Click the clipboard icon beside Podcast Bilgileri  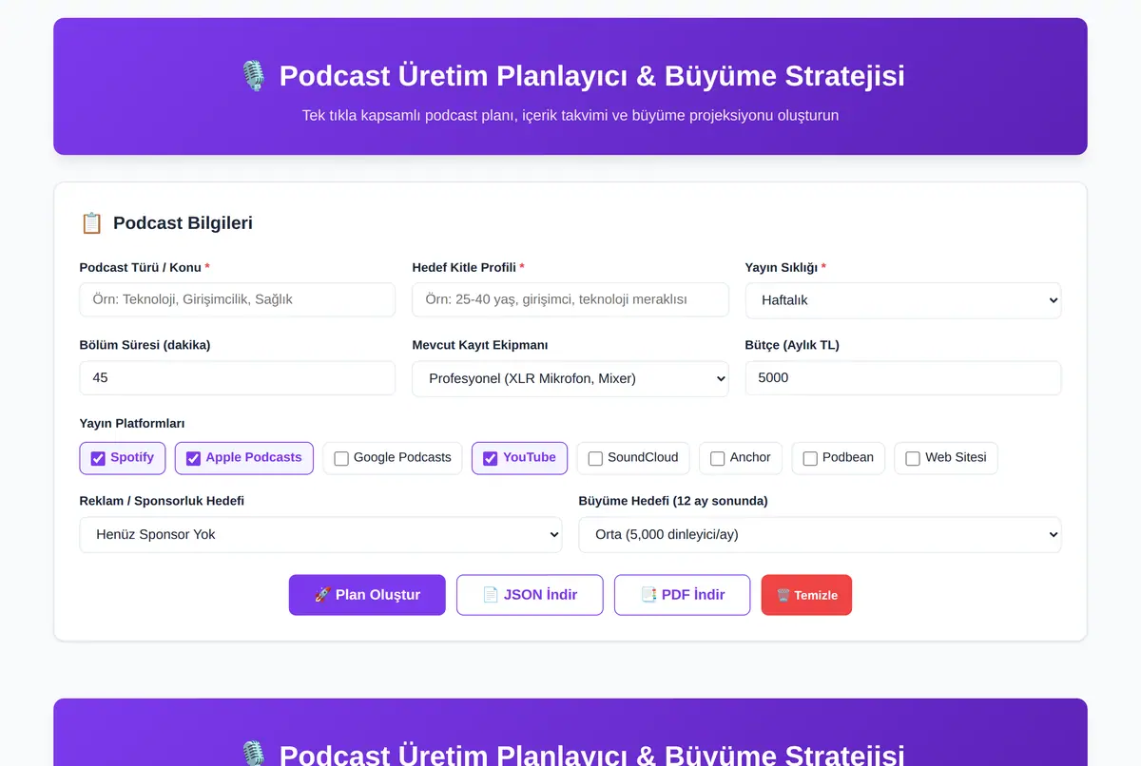[91, 223]
